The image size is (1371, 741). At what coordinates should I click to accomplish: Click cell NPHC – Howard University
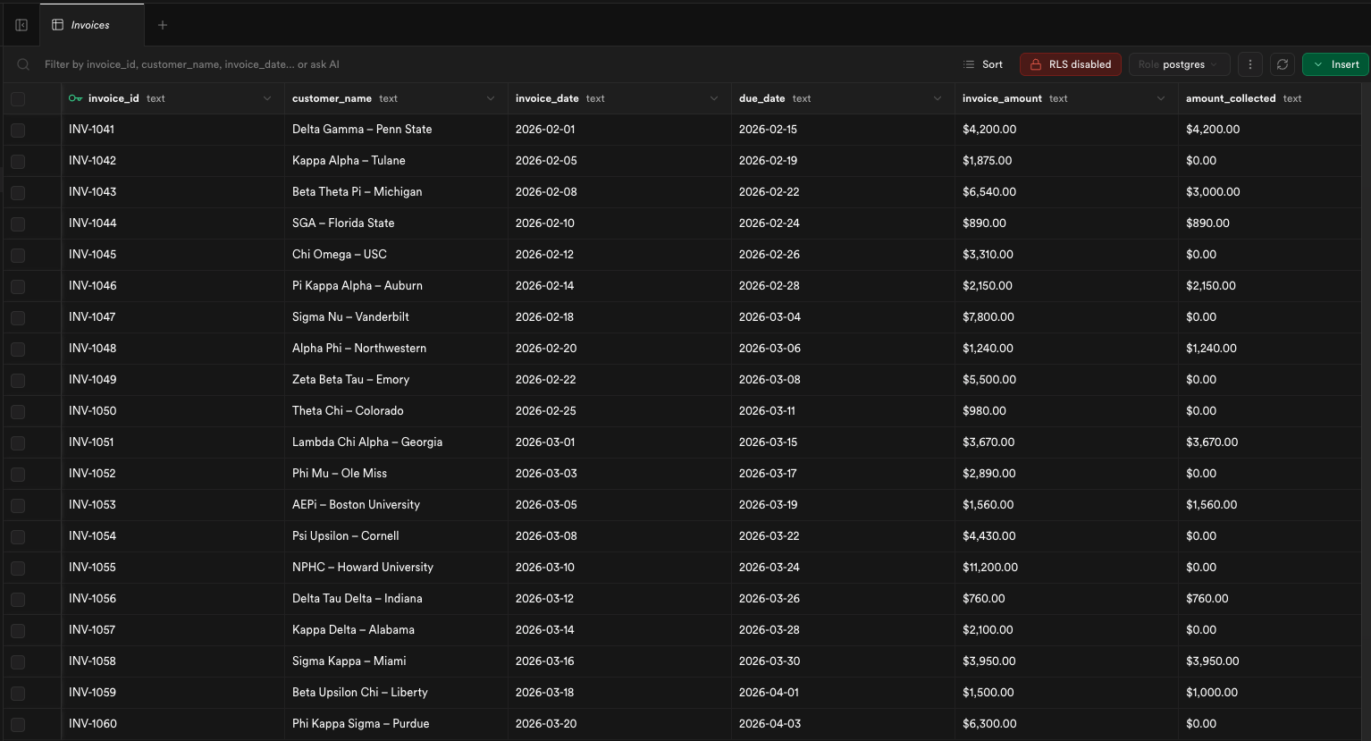396,568
